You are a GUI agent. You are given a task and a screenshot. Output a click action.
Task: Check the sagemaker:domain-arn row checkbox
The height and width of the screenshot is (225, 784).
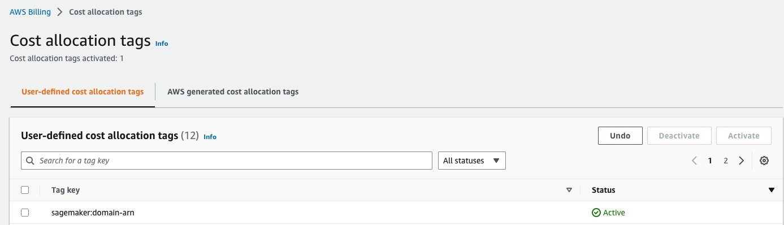tap(25, 213)
